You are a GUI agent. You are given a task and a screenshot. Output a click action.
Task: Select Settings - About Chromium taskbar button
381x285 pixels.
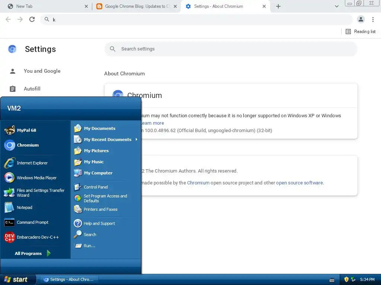click(x=69, y=279)
